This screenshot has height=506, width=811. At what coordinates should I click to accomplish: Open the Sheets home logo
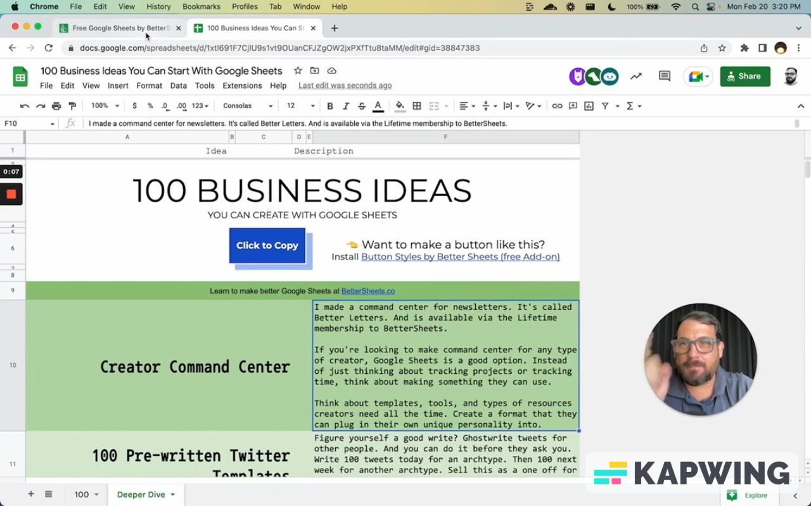tap(20, 77)
